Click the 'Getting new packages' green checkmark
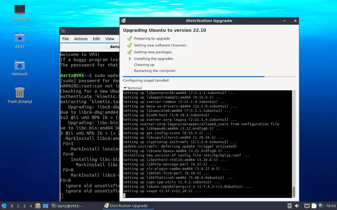The width and height of the screenshot is (337, 210). point(130,52)
